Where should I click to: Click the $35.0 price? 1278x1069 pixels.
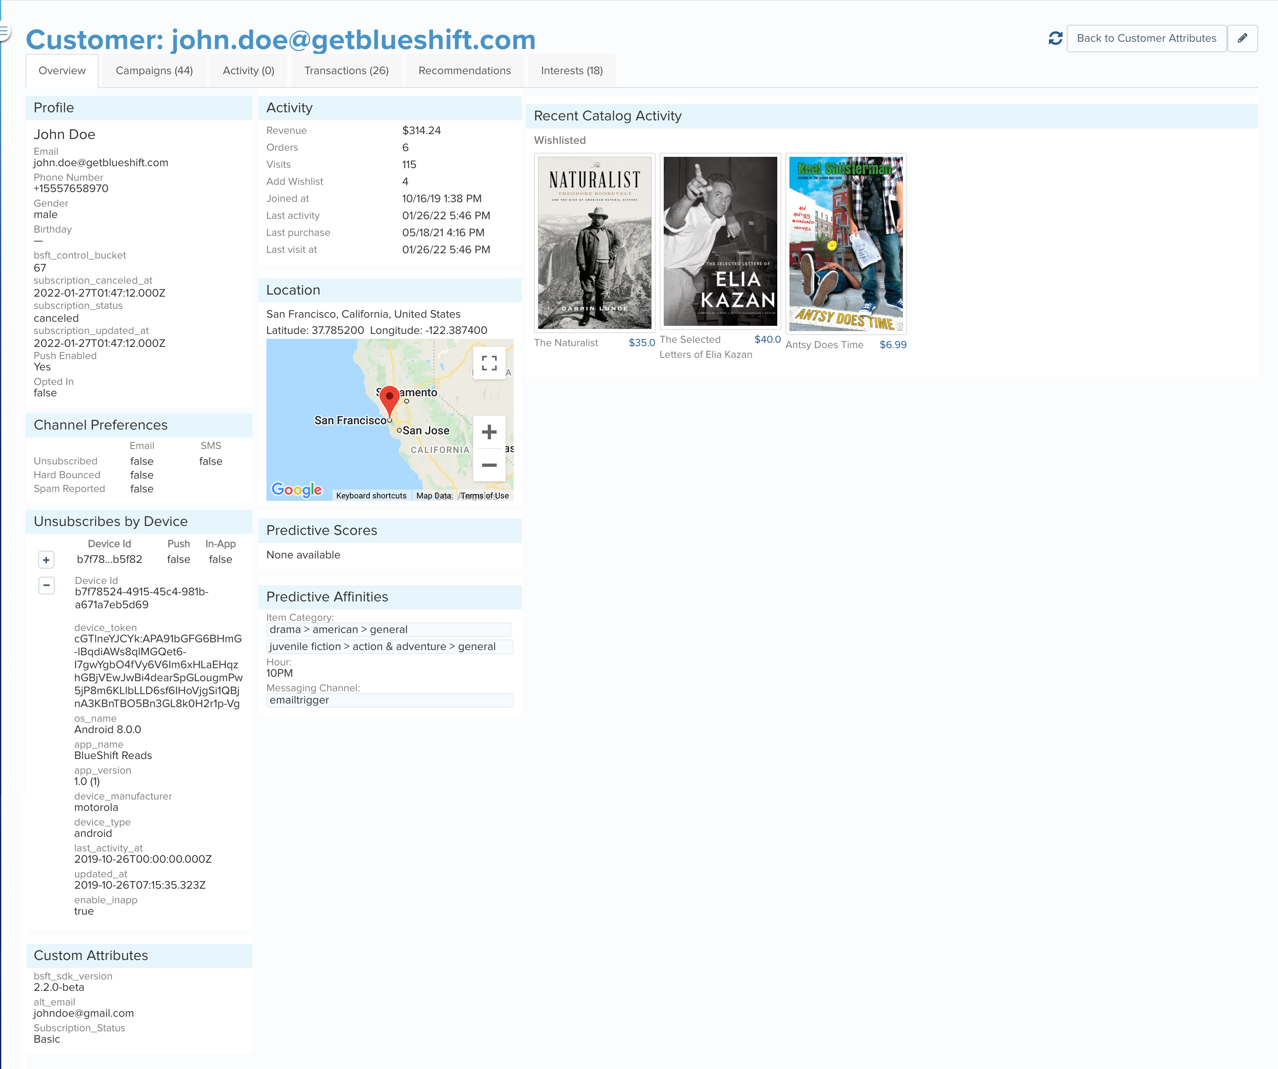[x=641, y=343]
